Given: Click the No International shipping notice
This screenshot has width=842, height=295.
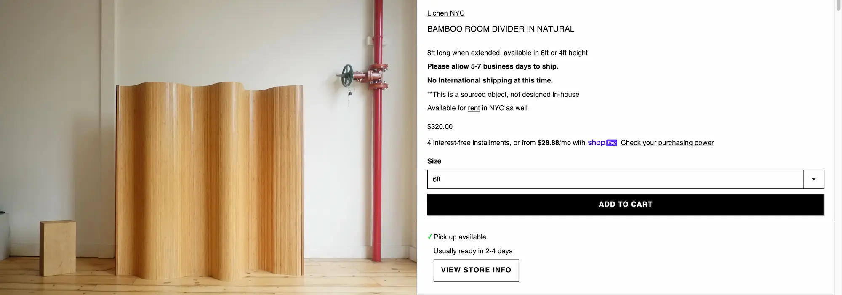Looking at the screenshot, I should point(490,80).
